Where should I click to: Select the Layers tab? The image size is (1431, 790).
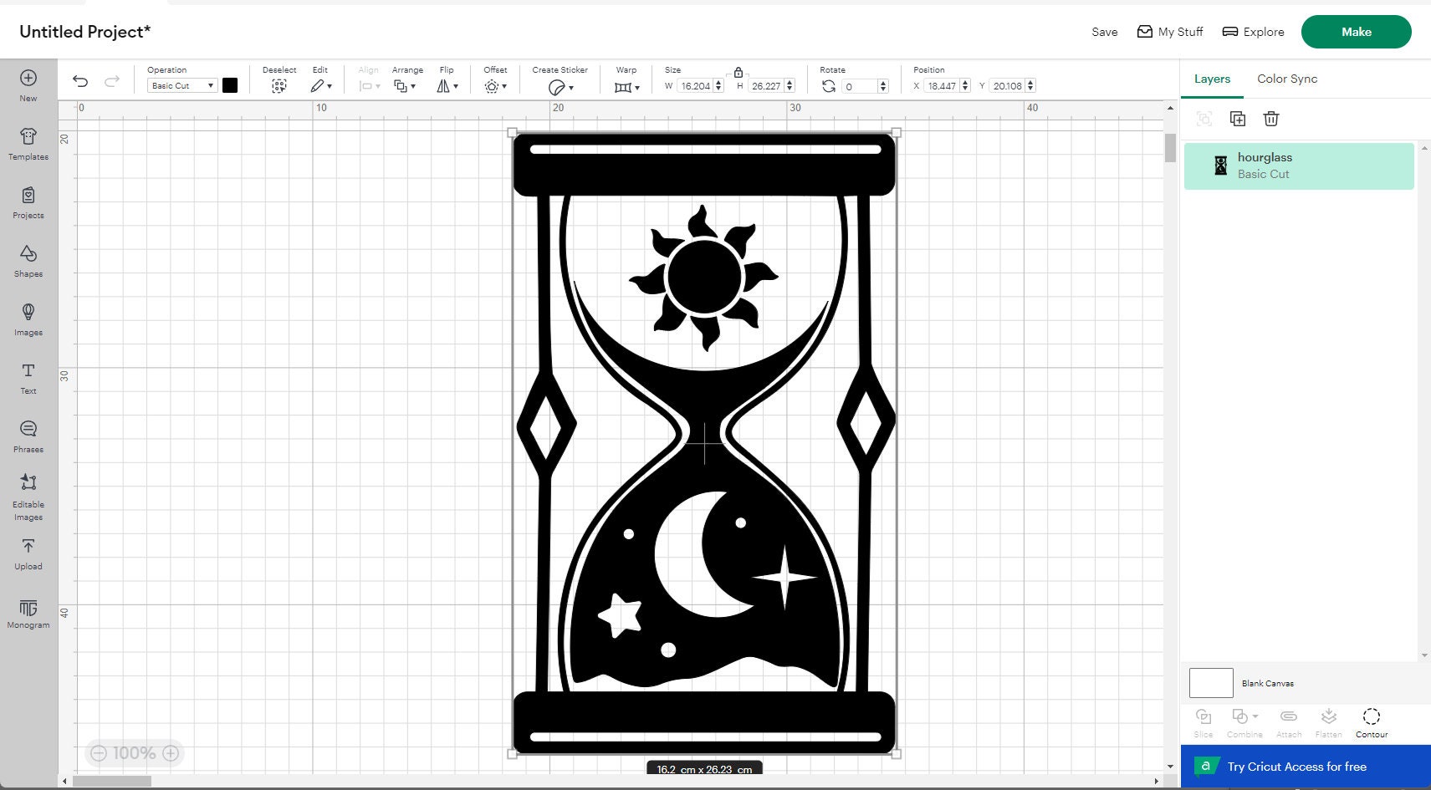[1212, 79]
